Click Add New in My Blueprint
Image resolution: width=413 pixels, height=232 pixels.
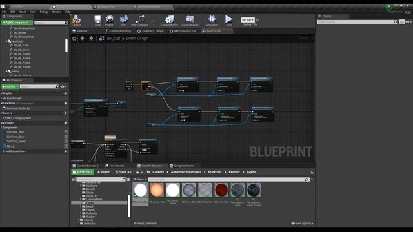[x=10, y=86]
